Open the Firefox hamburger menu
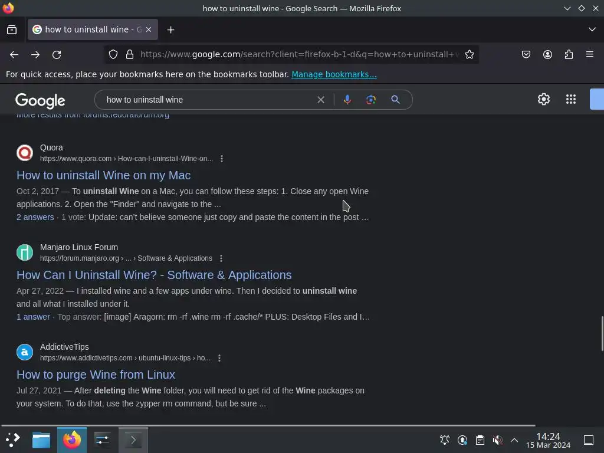This screenshot has height=453, width=604. 590,54
